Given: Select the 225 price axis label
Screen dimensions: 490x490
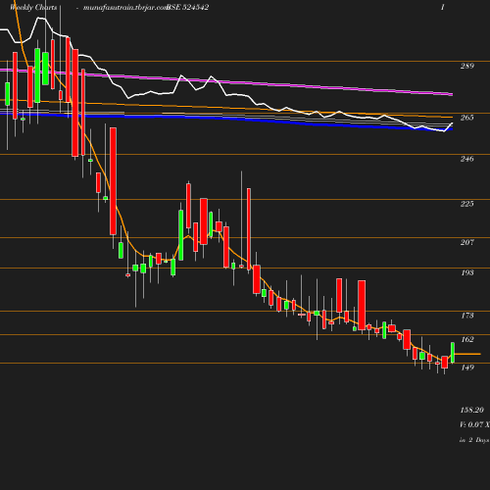Looking at the screenshot, I should tap(467, 204).
